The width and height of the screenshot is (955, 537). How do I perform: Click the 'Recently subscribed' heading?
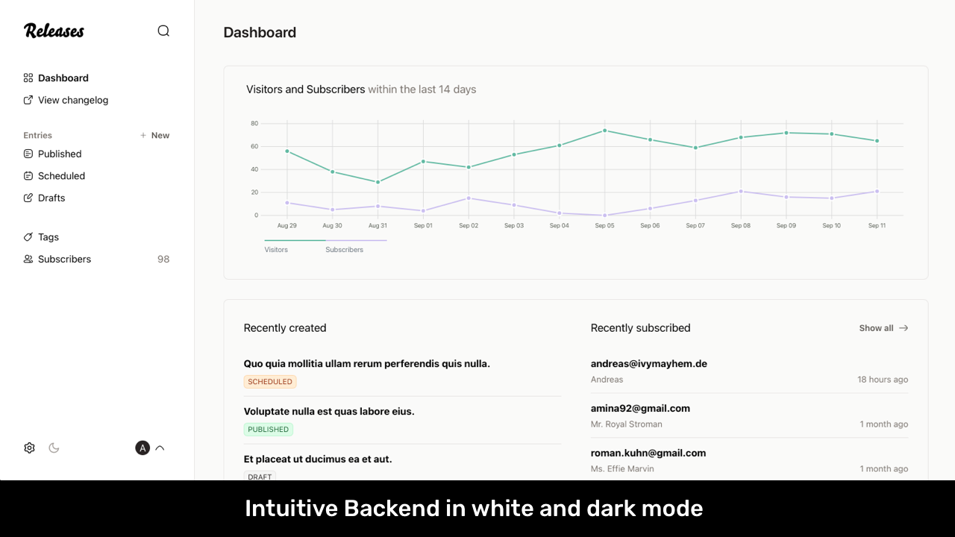click(x=640, y=328)
